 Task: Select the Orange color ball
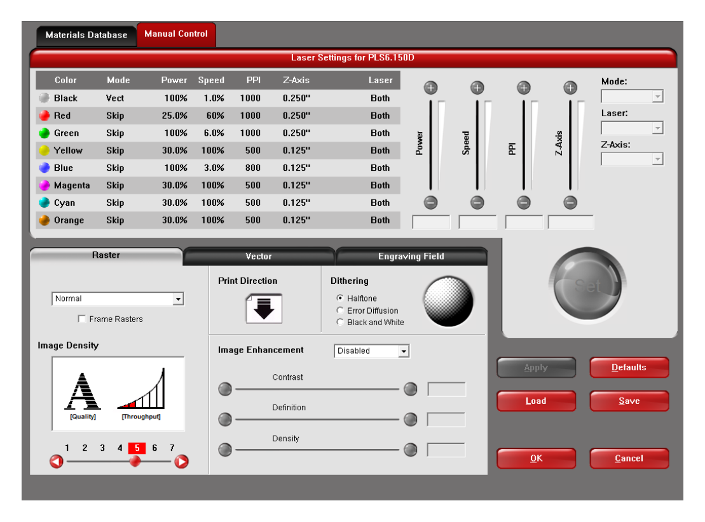point(44,220)
